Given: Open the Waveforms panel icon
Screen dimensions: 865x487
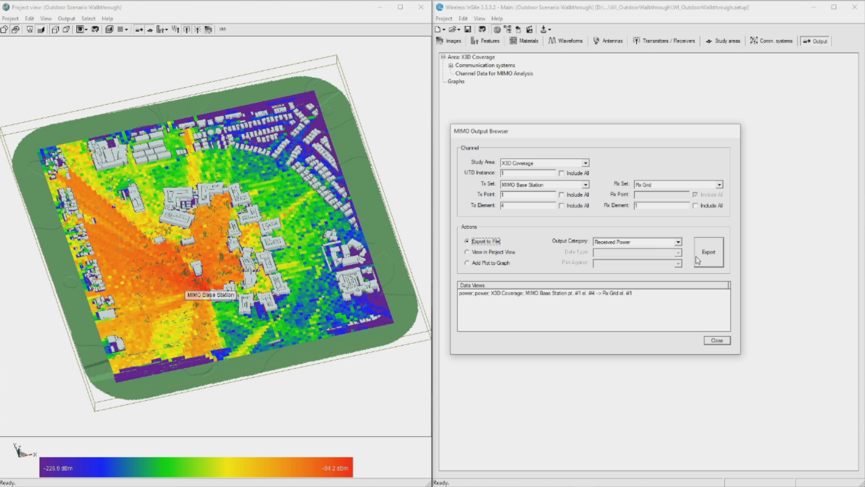Looking at the screenshot, I should (565, 41).
